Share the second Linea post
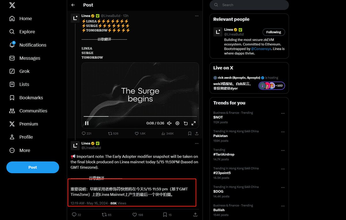346x220 pixels. pyautogui.click(x=195, y=215)
